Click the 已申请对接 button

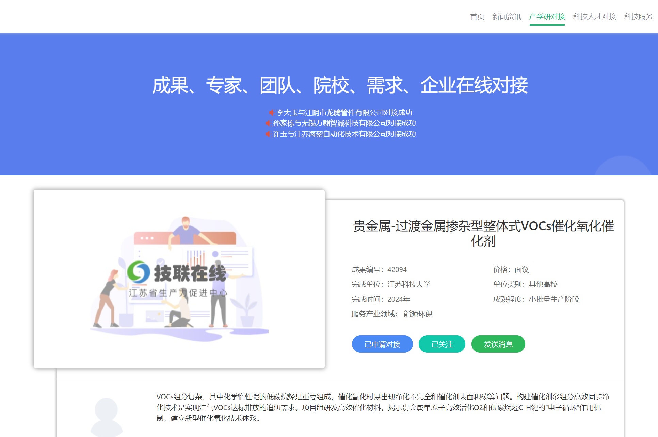coord(382,344)
